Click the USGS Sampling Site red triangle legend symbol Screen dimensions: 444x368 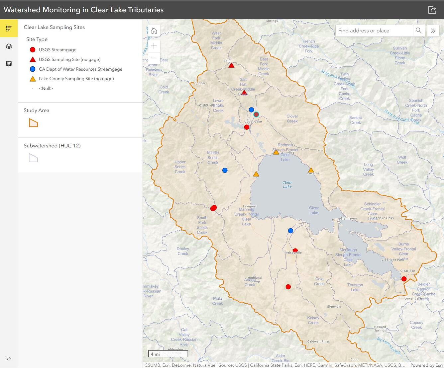32,59
